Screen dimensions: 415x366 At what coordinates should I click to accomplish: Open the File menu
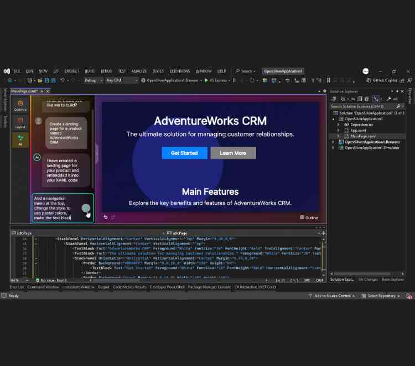17,71
